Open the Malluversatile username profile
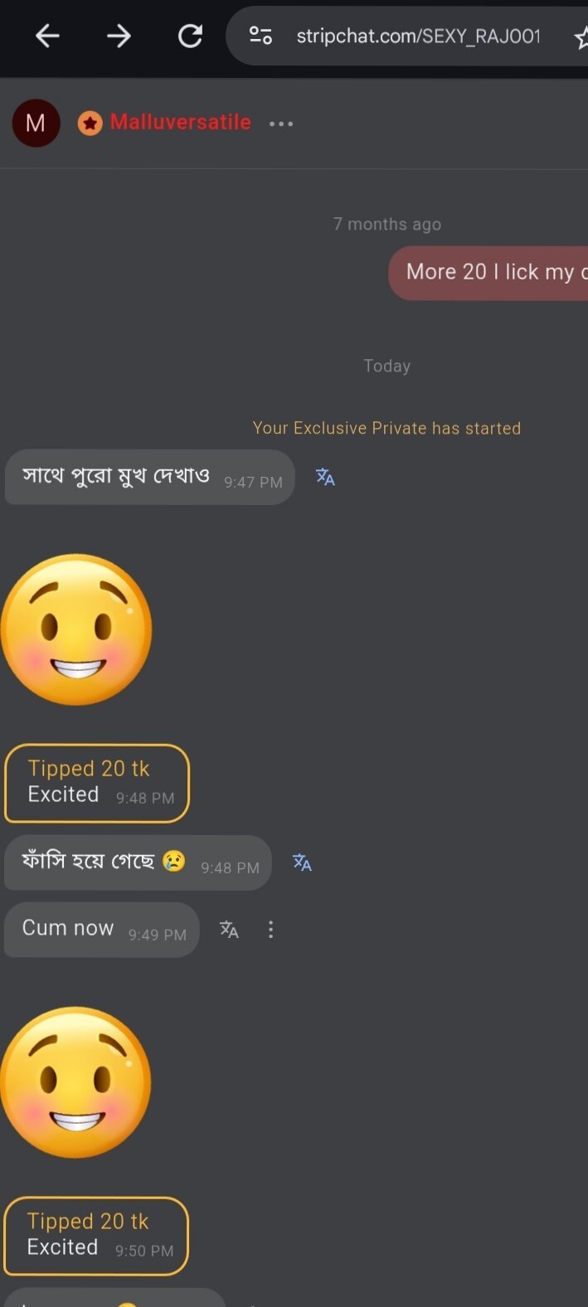The image size is (588, 1307). [x=180, y=122]
